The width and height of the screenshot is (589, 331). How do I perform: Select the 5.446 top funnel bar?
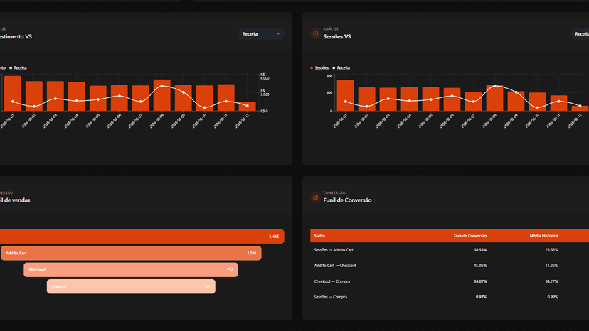click(142, 237)
